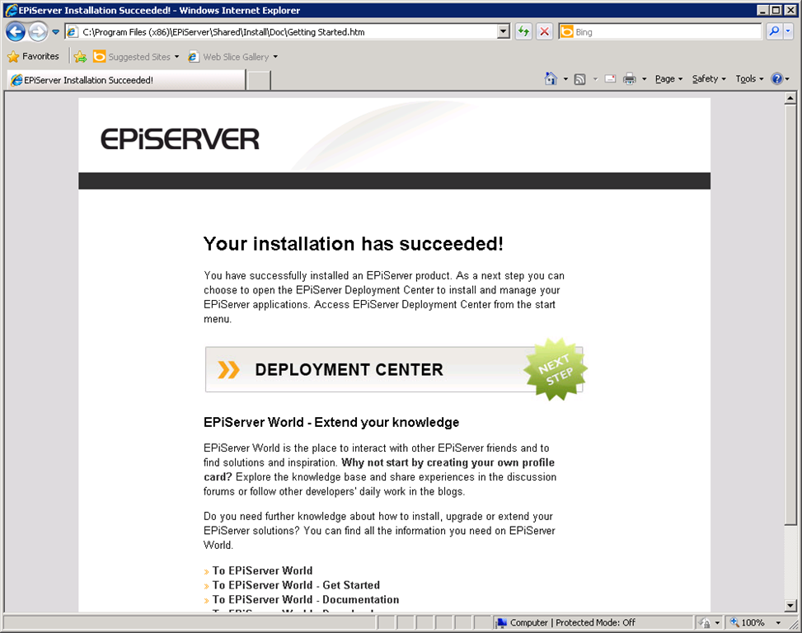Click the EPiServer logo
The height and width of the screenshot is (633, 802).
180,139
